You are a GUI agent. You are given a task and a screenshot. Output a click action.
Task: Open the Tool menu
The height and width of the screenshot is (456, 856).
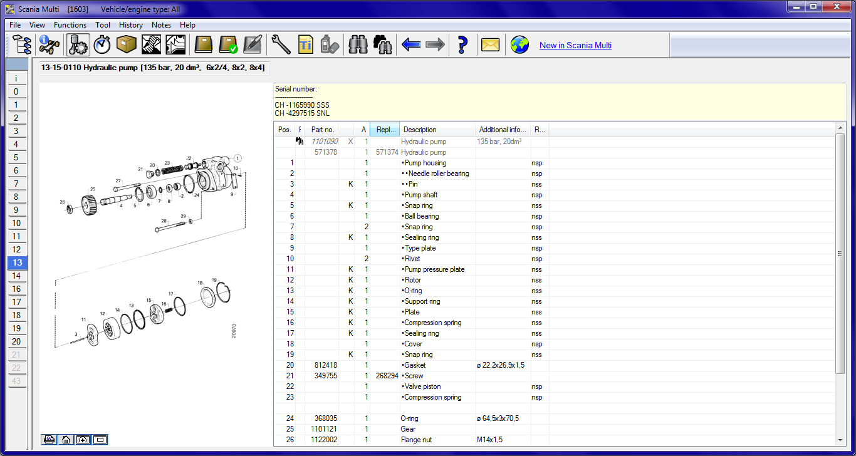pyautogui.click(x=103, y=25)
